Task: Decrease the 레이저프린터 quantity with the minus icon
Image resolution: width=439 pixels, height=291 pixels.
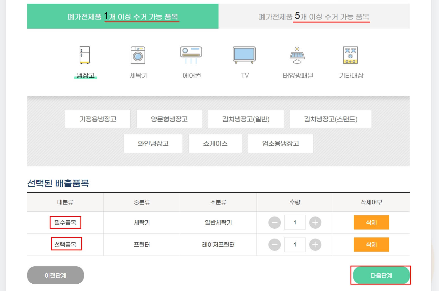Action: pyautogui.click(x=274, y=244)
